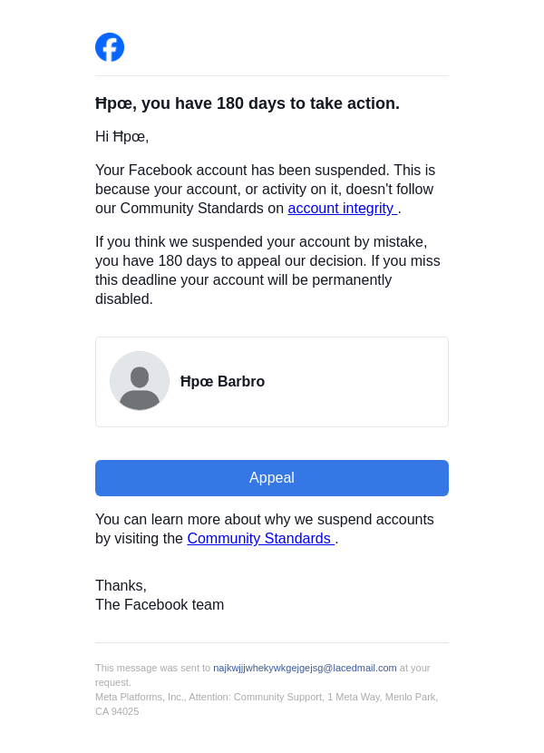The width and height of the screenshot is (544, 753).
Task: Select the Ħpœ Barbro profile name
Action: [223, 382]
